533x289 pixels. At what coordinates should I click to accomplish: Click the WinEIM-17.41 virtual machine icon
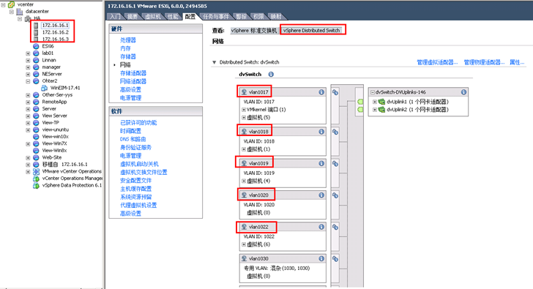44,88
